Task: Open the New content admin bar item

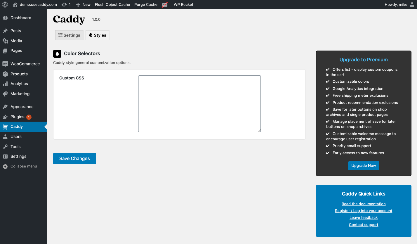Action: click(83, 5)
